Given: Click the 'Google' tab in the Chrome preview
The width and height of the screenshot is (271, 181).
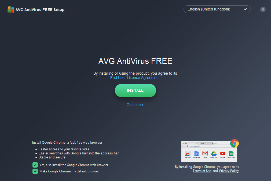Looking at the screenshot, I should click(x=206, y=143).
